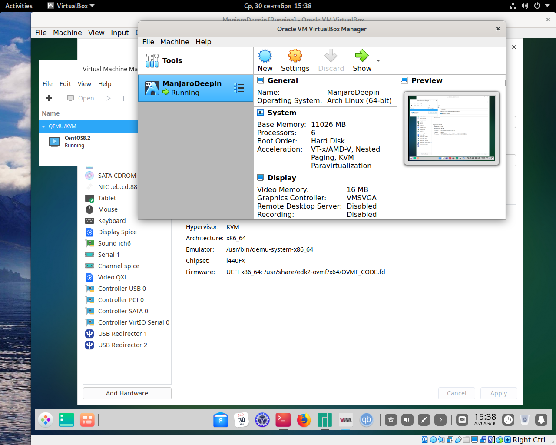Open the Machine menu in VirtualBox Manager
The height and width of the screenshot is (445, 556).
175,42
